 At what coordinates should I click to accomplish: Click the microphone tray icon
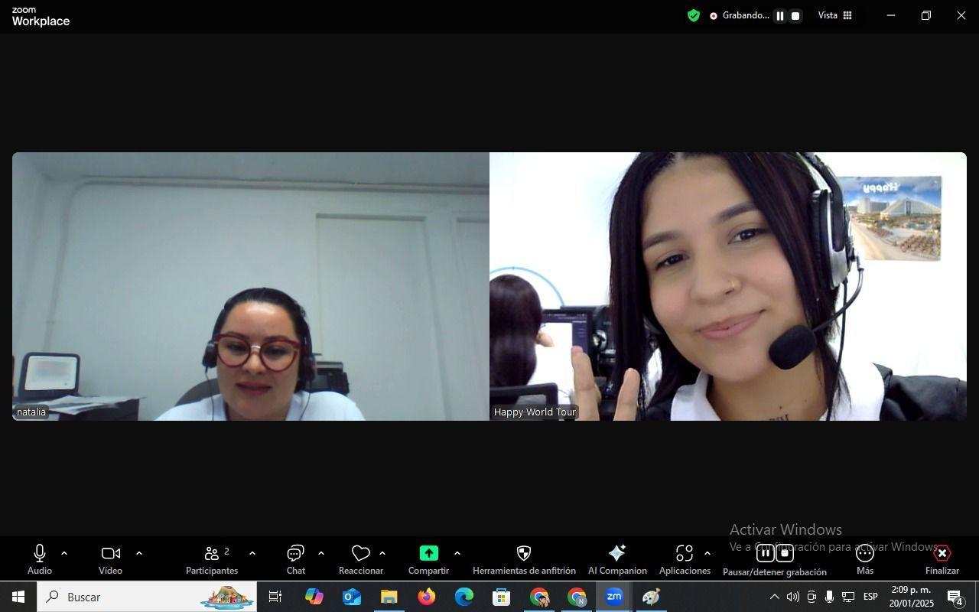[x=829, y=597]
